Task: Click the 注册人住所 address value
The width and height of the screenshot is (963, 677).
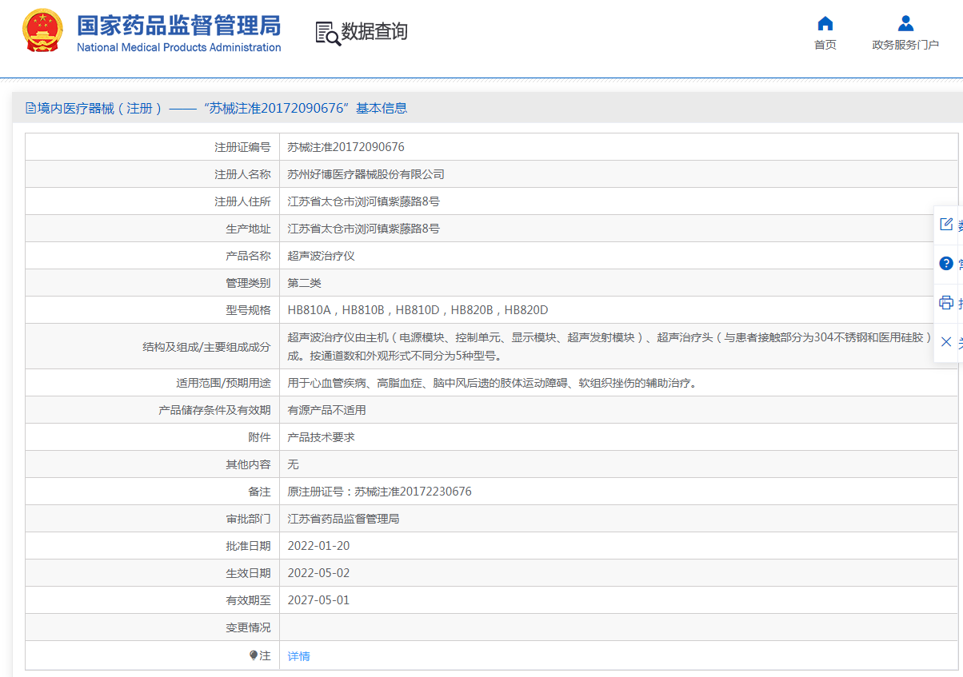Action: 364,201
